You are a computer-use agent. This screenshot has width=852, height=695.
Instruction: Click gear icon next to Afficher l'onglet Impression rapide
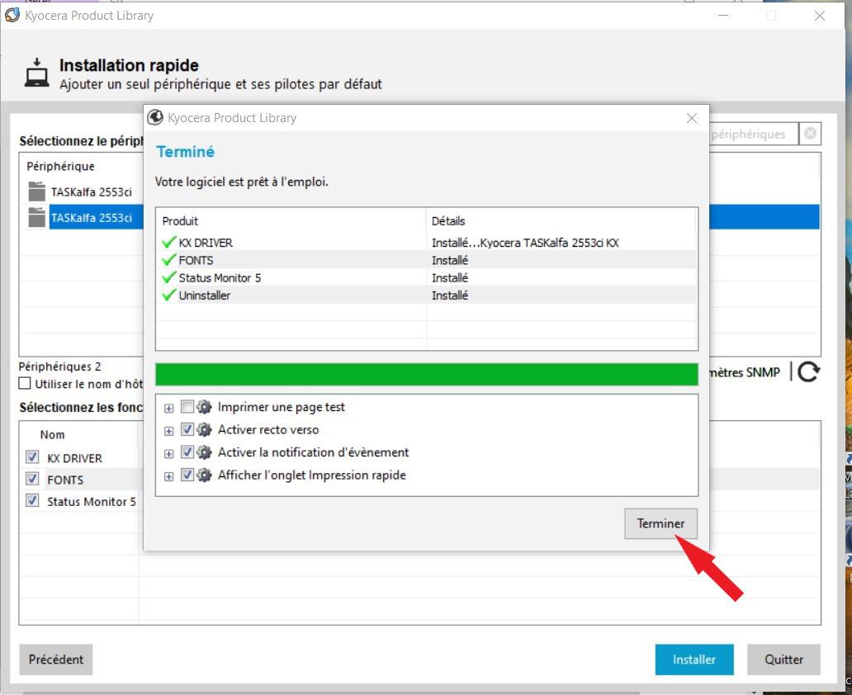pos(204,475)
